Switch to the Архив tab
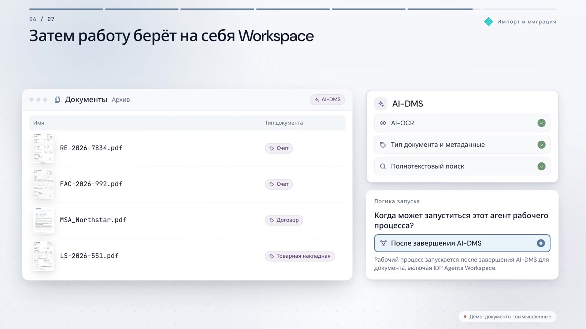This screenshot has width=586, height=329. tap(120, 100)
